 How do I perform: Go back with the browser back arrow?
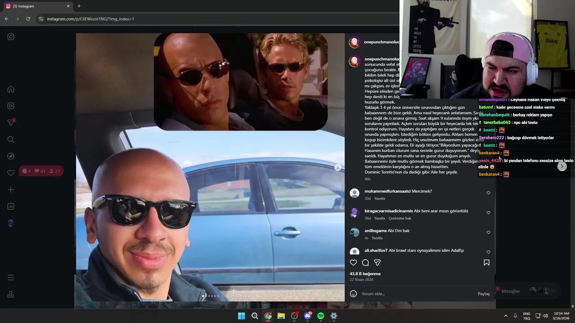pyautogui.click(x=6, y=19)
